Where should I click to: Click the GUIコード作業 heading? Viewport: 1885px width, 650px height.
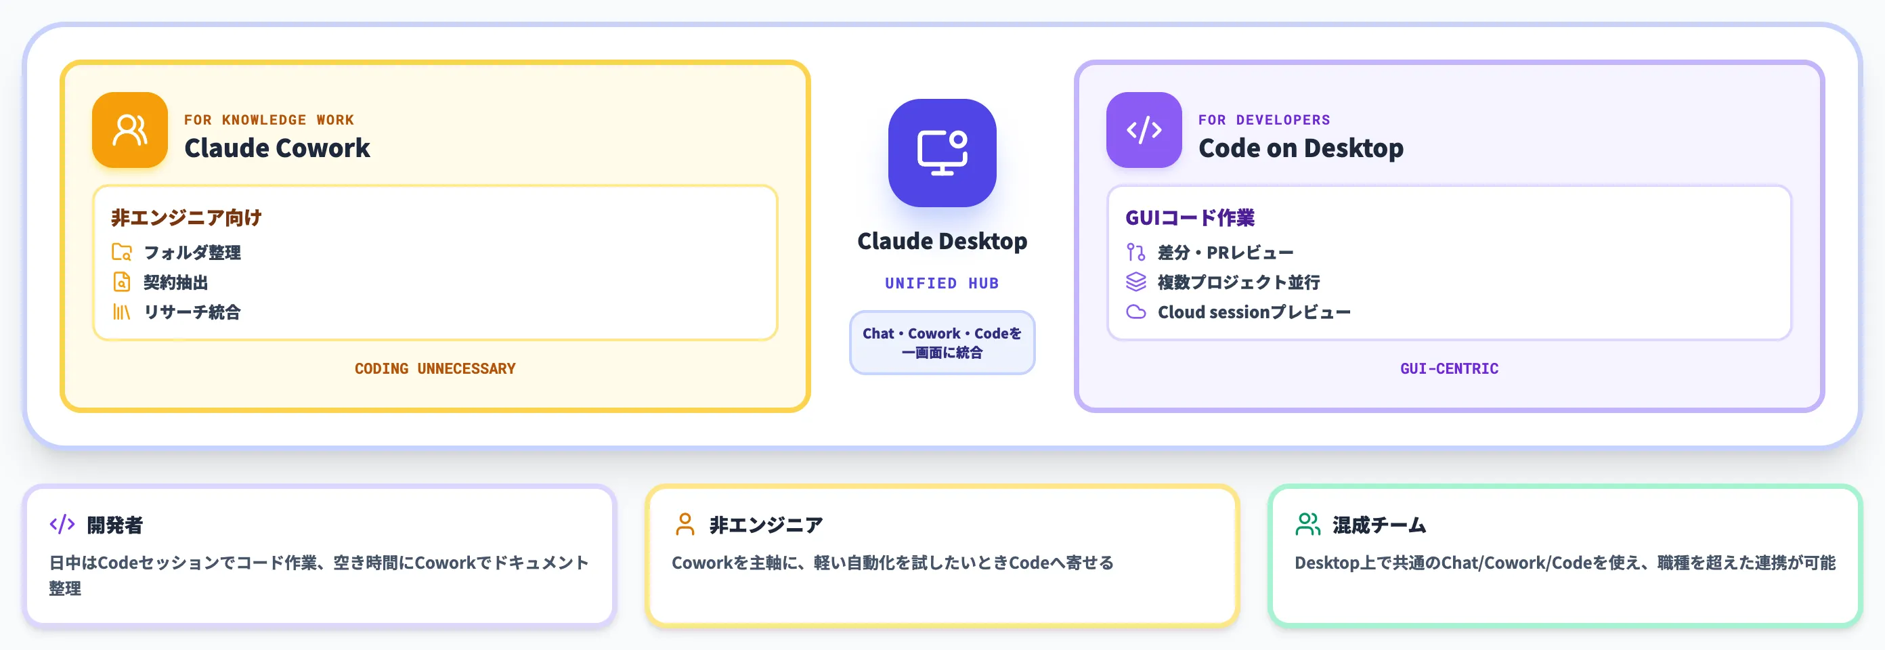1190,217
